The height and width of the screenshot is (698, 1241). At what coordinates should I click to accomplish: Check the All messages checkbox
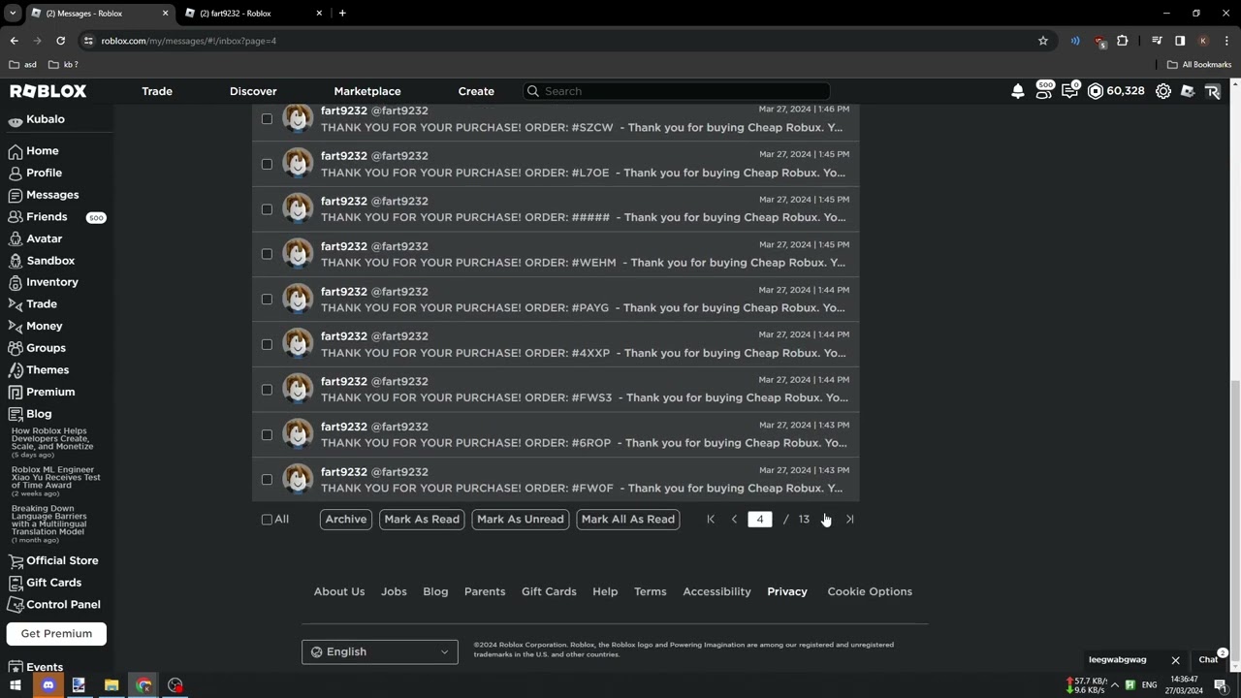click(267, 520)
